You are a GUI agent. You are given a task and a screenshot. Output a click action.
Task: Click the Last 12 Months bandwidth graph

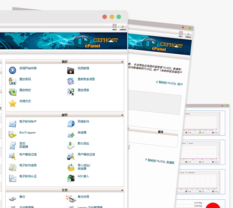(x=198, y=182)
